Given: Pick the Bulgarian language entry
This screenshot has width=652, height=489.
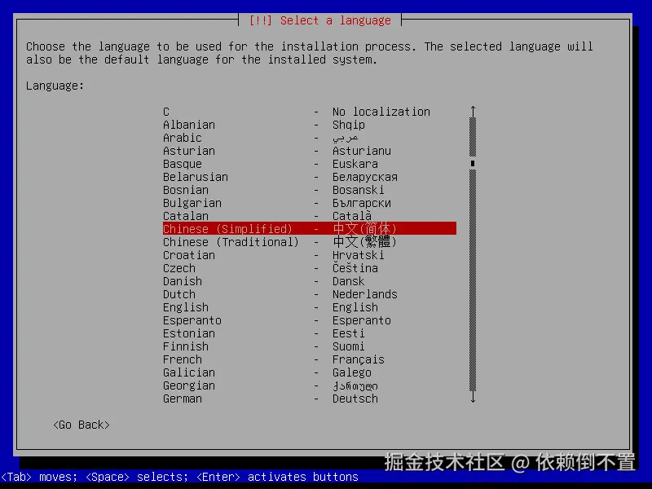Looking at the screenshot, I should [x=310, y=203].
